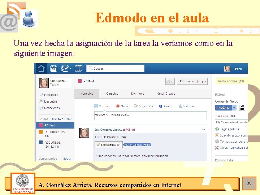Click the Join Group URL field
The height and width of the screenshot is (195, 260).
pos(231,122)
